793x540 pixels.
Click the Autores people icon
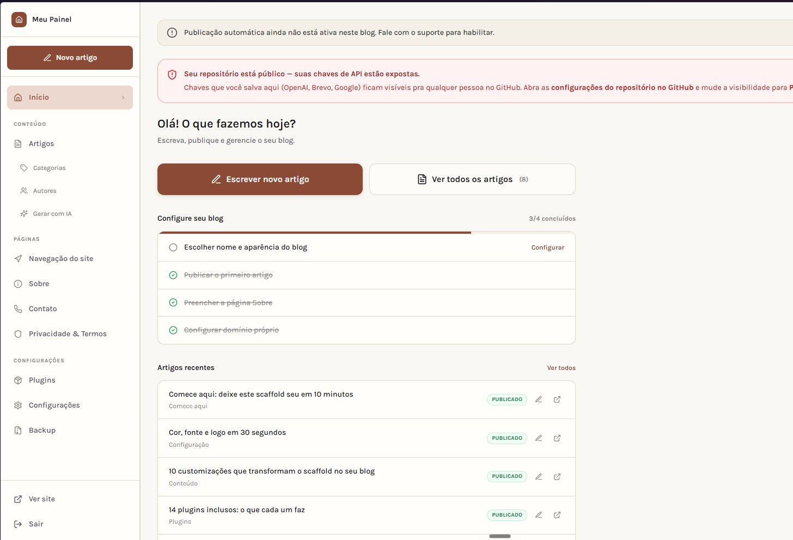pyautogui.click(x=24, y=191)
